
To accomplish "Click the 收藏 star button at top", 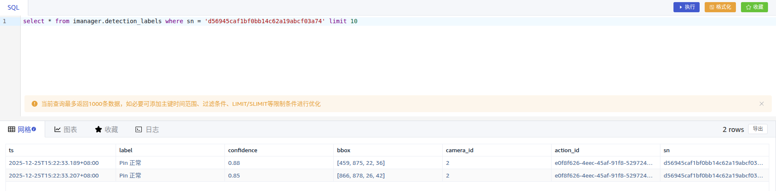I will [x=754, y=7].
